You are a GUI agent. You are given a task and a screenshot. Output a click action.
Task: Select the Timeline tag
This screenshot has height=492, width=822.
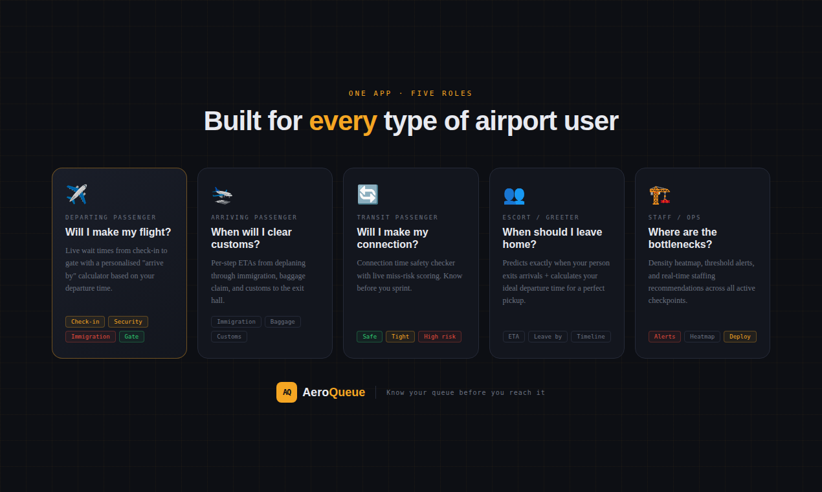pyautogui.click(x=591, y=337)
